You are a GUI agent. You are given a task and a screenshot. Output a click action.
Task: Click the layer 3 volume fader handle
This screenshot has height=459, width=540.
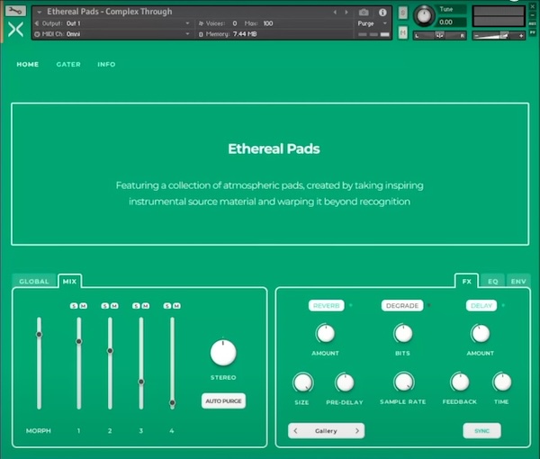pos(141,382)
